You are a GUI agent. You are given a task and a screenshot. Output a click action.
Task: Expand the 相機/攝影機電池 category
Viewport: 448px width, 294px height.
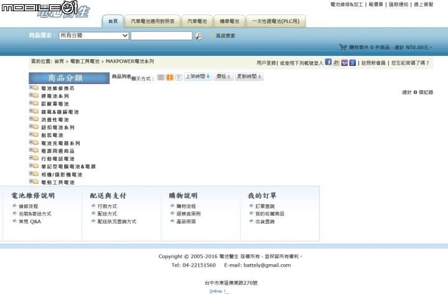31,173
